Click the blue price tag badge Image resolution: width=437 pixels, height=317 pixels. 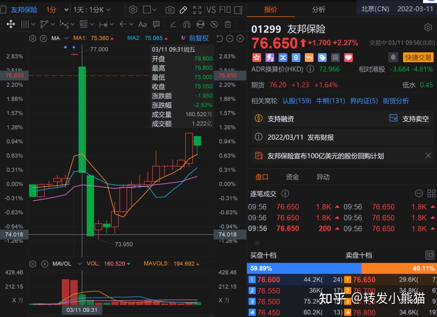[x=322, y=58]
